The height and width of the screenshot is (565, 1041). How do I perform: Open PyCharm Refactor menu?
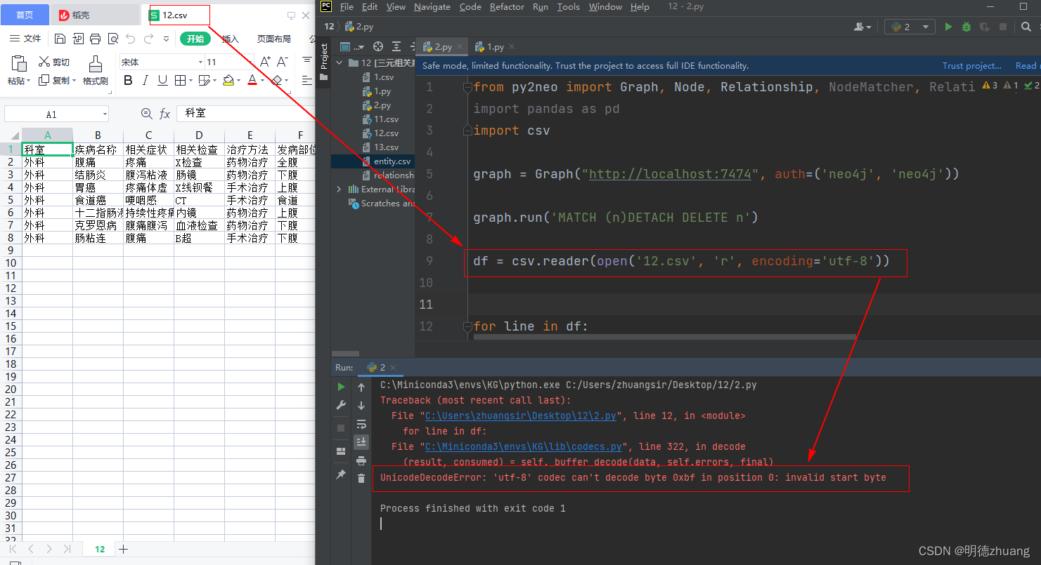click(x=507, y=6)
